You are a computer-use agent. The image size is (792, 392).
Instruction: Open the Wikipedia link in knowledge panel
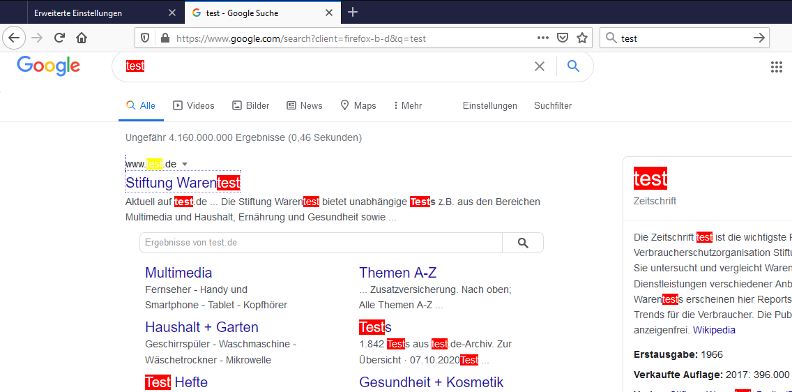(714, 330)
